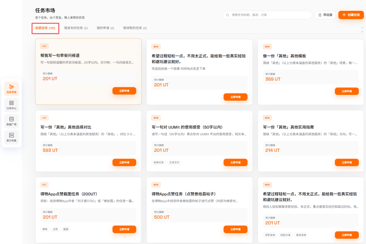
Task: Apply to 写一份「其他」其他实用指南 task
Action: click(347, 163)
